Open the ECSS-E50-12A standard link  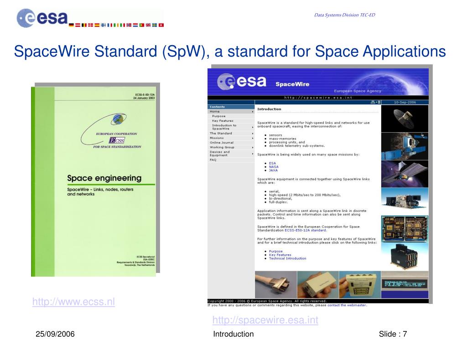point(306,230)
